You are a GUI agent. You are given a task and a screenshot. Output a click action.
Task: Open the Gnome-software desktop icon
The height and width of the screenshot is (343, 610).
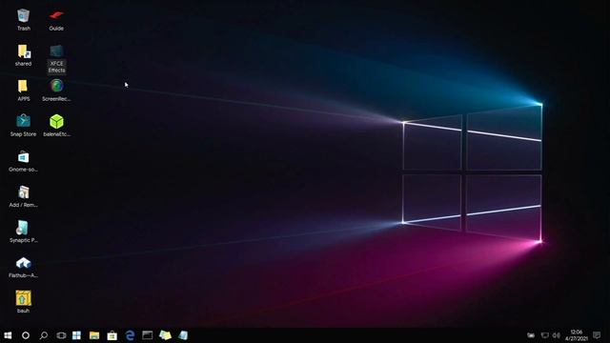23,157
